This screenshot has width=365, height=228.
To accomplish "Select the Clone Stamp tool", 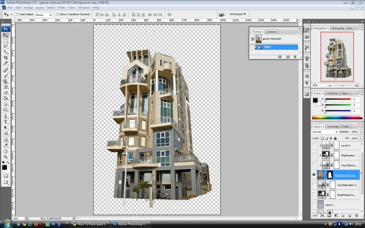I will click(5, 81).
